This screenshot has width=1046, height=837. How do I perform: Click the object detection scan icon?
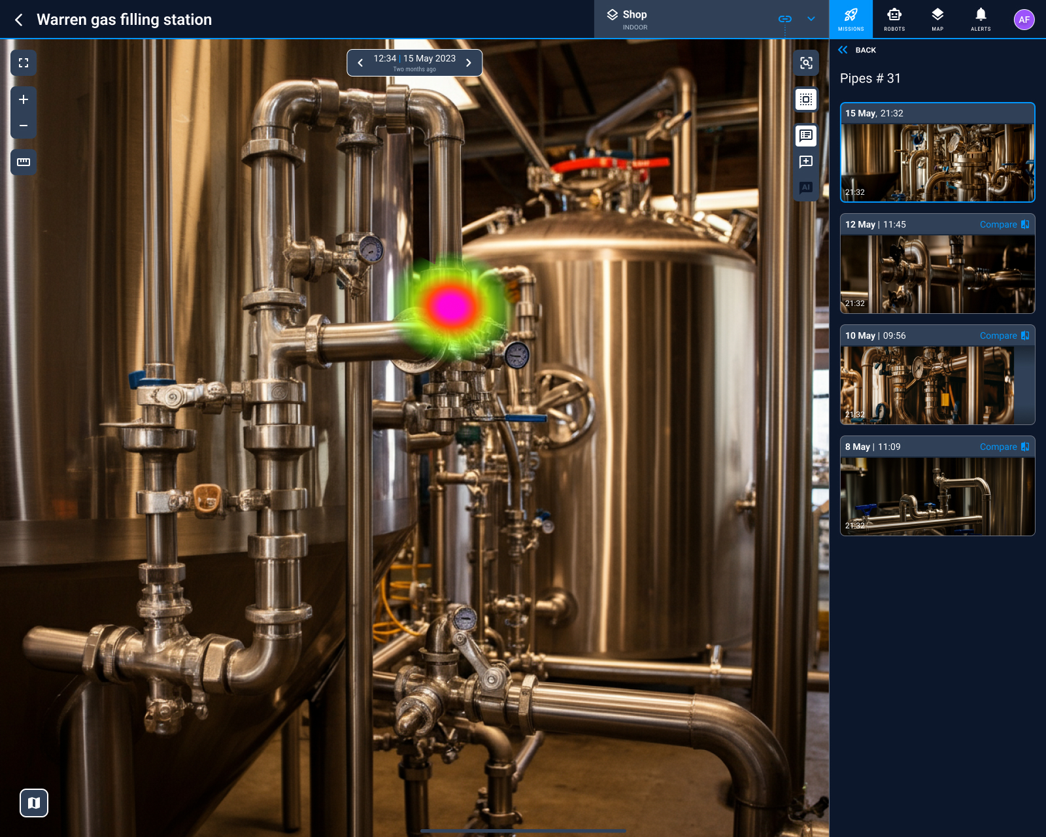806,63
